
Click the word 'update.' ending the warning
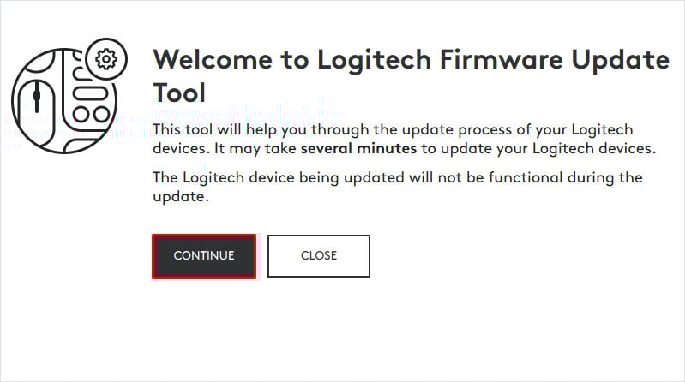click(x=180, y=197)
